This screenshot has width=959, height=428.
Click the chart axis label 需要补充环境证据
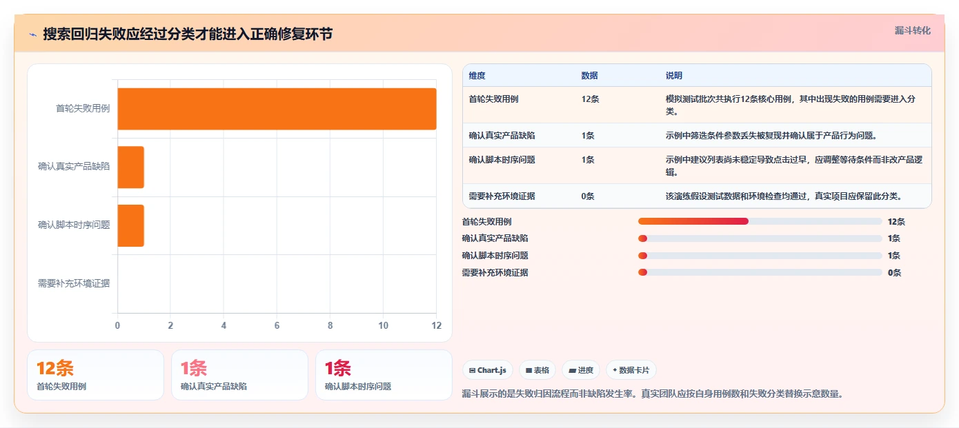pos(74,283)
